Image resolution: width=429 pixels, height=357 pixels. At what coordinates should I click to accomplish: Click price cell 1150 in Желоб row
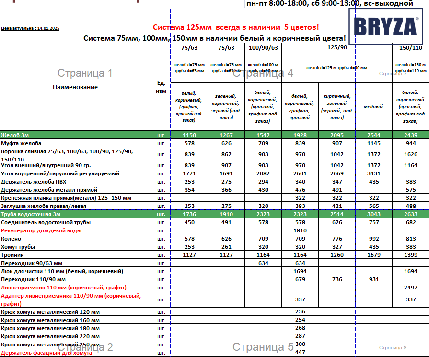click(x=189, y=135)
